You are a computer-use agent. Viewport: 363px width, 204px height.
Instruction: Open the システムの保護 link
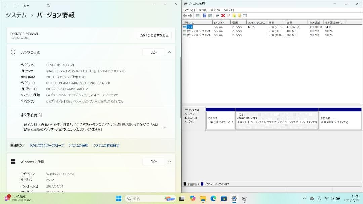coord(78,145)
